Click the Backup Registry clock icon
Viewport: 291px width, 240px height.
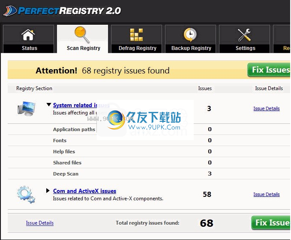pyautogui.click(x=190, y=35)
